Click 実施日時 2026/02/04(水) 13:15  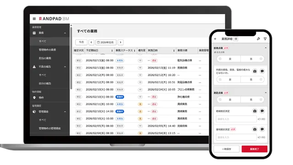pos(162,133)
